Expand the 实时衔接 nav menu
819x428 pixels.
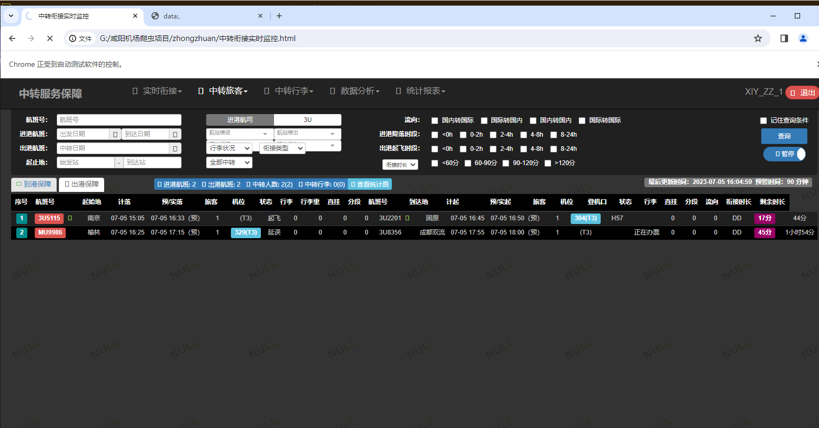[x=157, y=91]
